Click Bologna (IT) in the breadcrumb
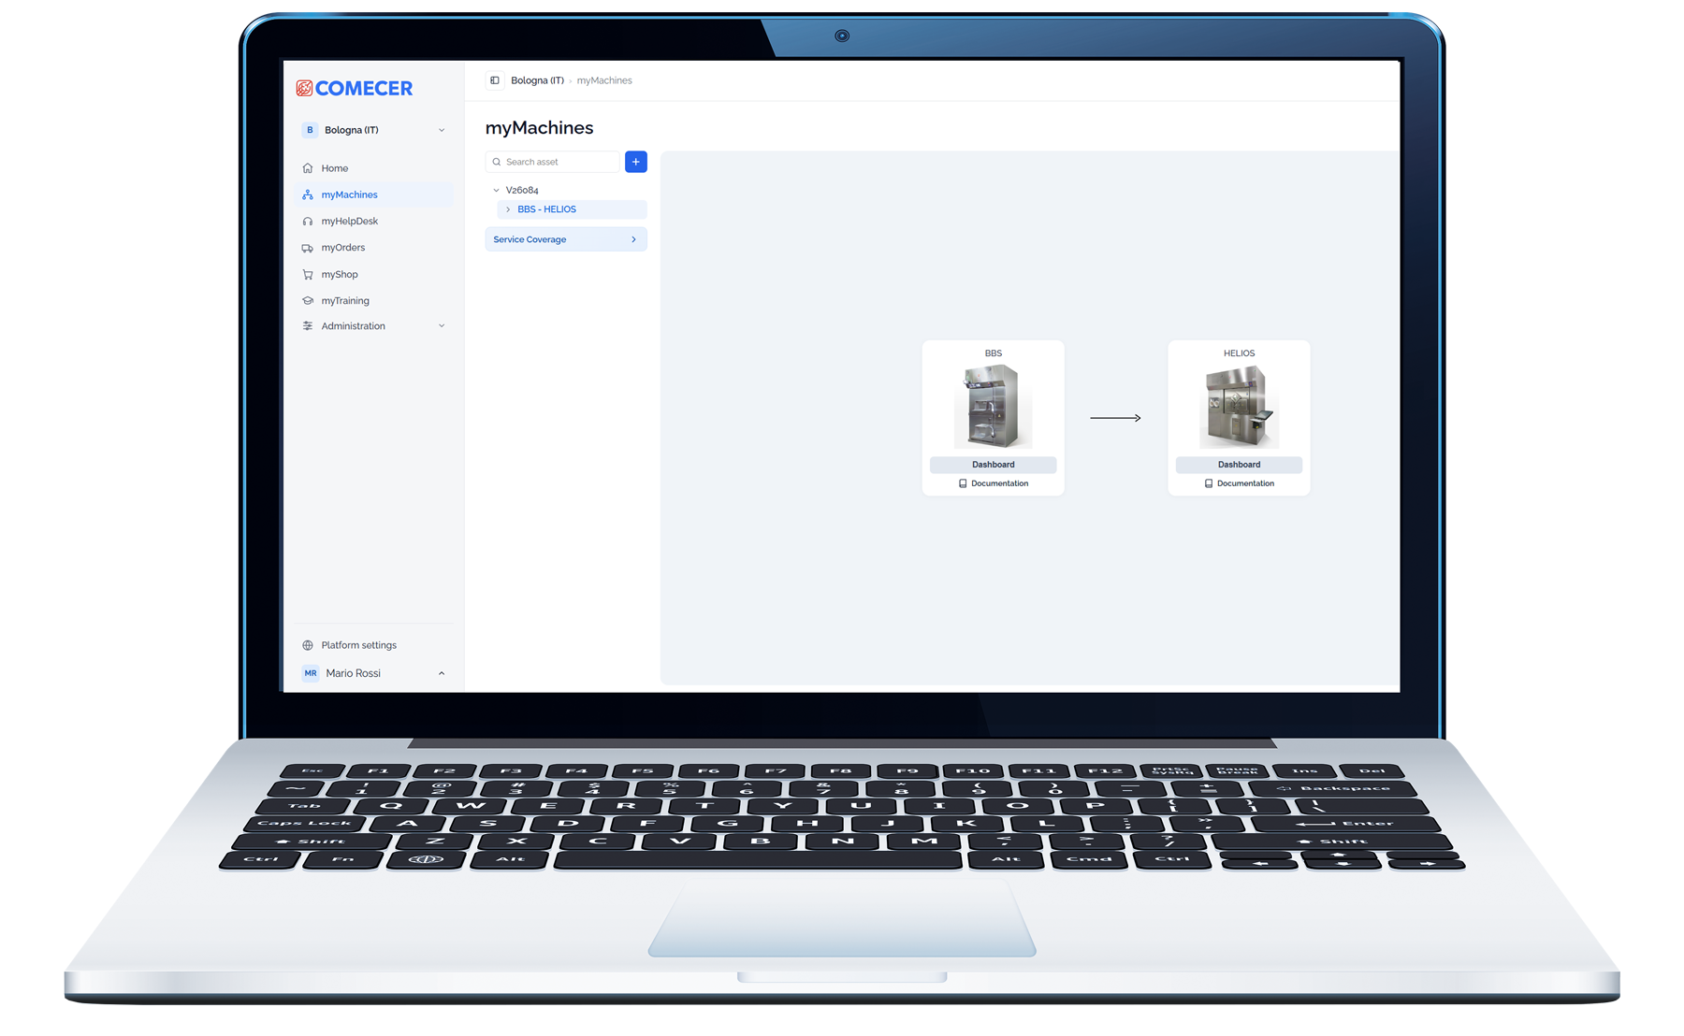The image size is (1684, 1036). click(537, 80)
